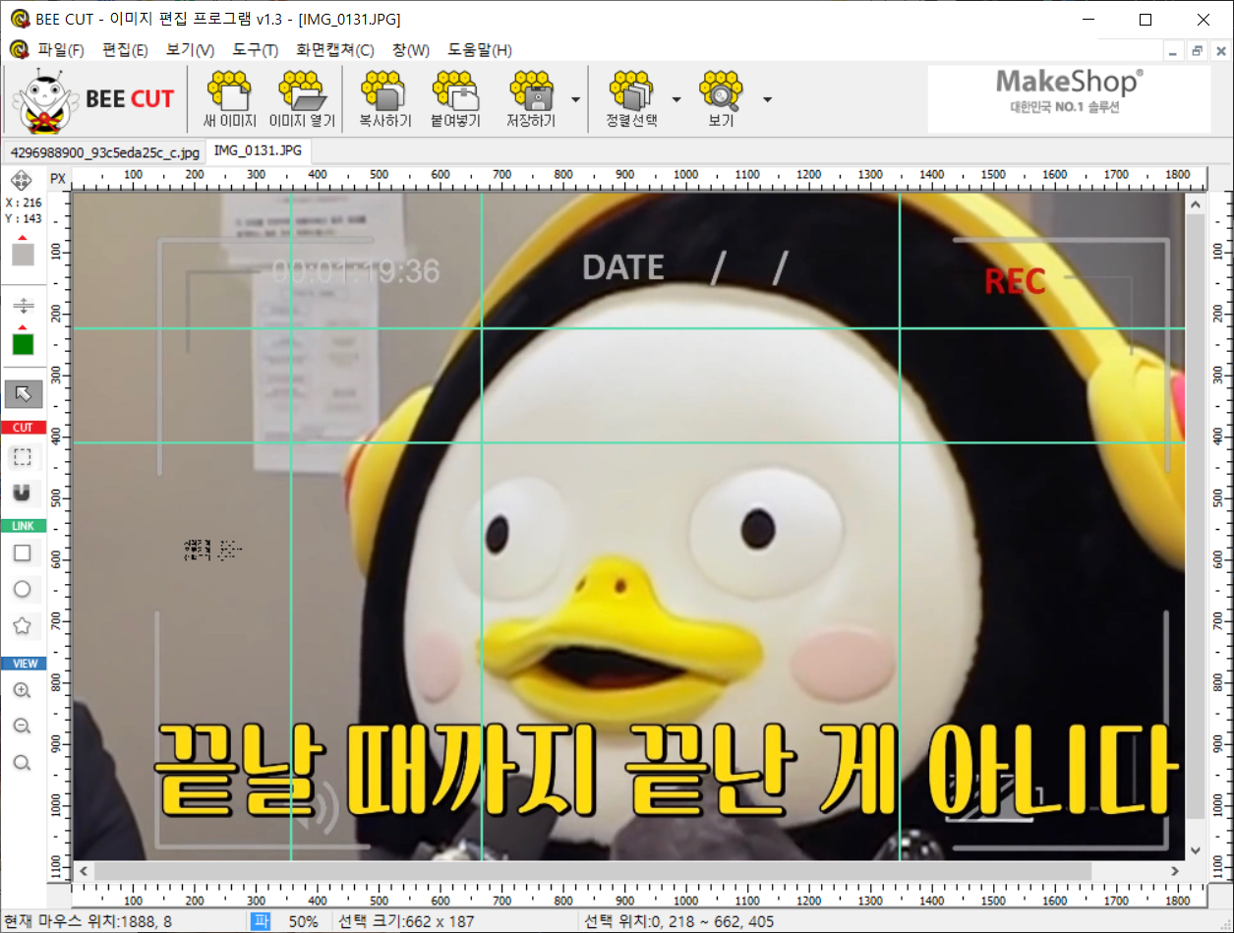Viewport: 1234px width, 933px height.
Task: Select the magnet snap tool
Action: (x=23, y=492)
